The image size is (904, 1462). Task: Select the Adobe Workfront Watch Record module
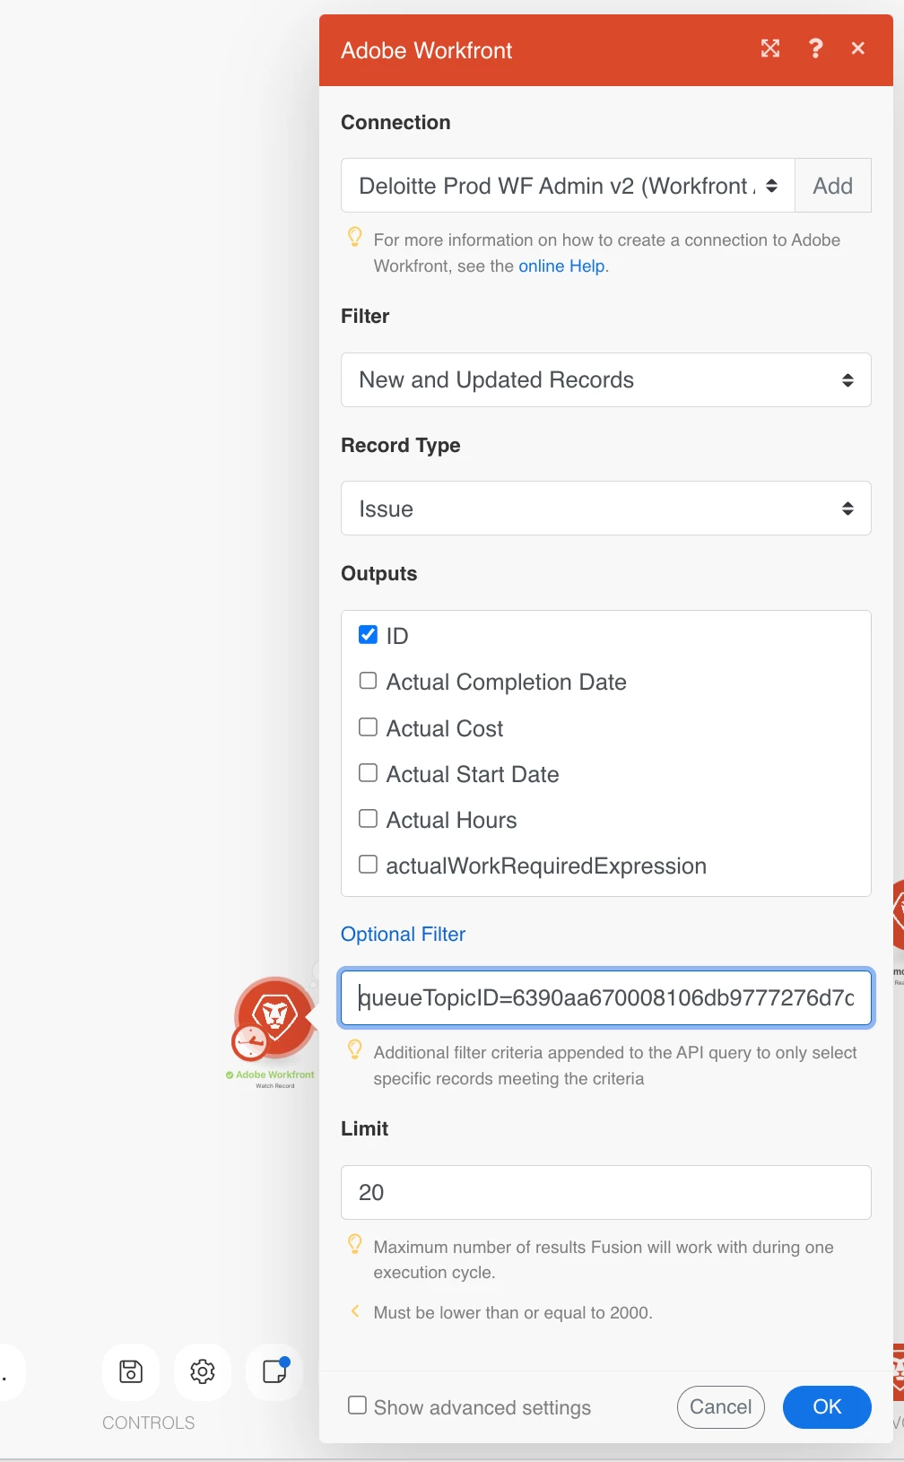coord(275,1017)
